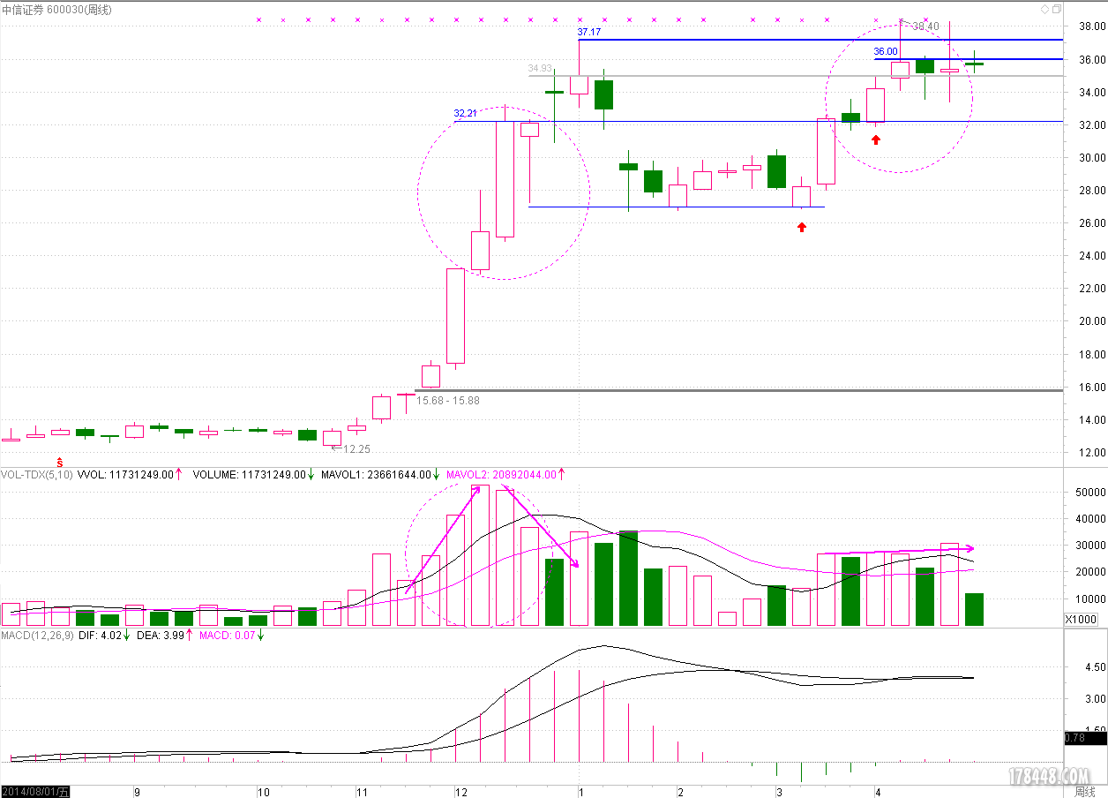
Task: Click the 38.00 mark on the price axis
Action: pyautogui.click(x=1091, y=26)
